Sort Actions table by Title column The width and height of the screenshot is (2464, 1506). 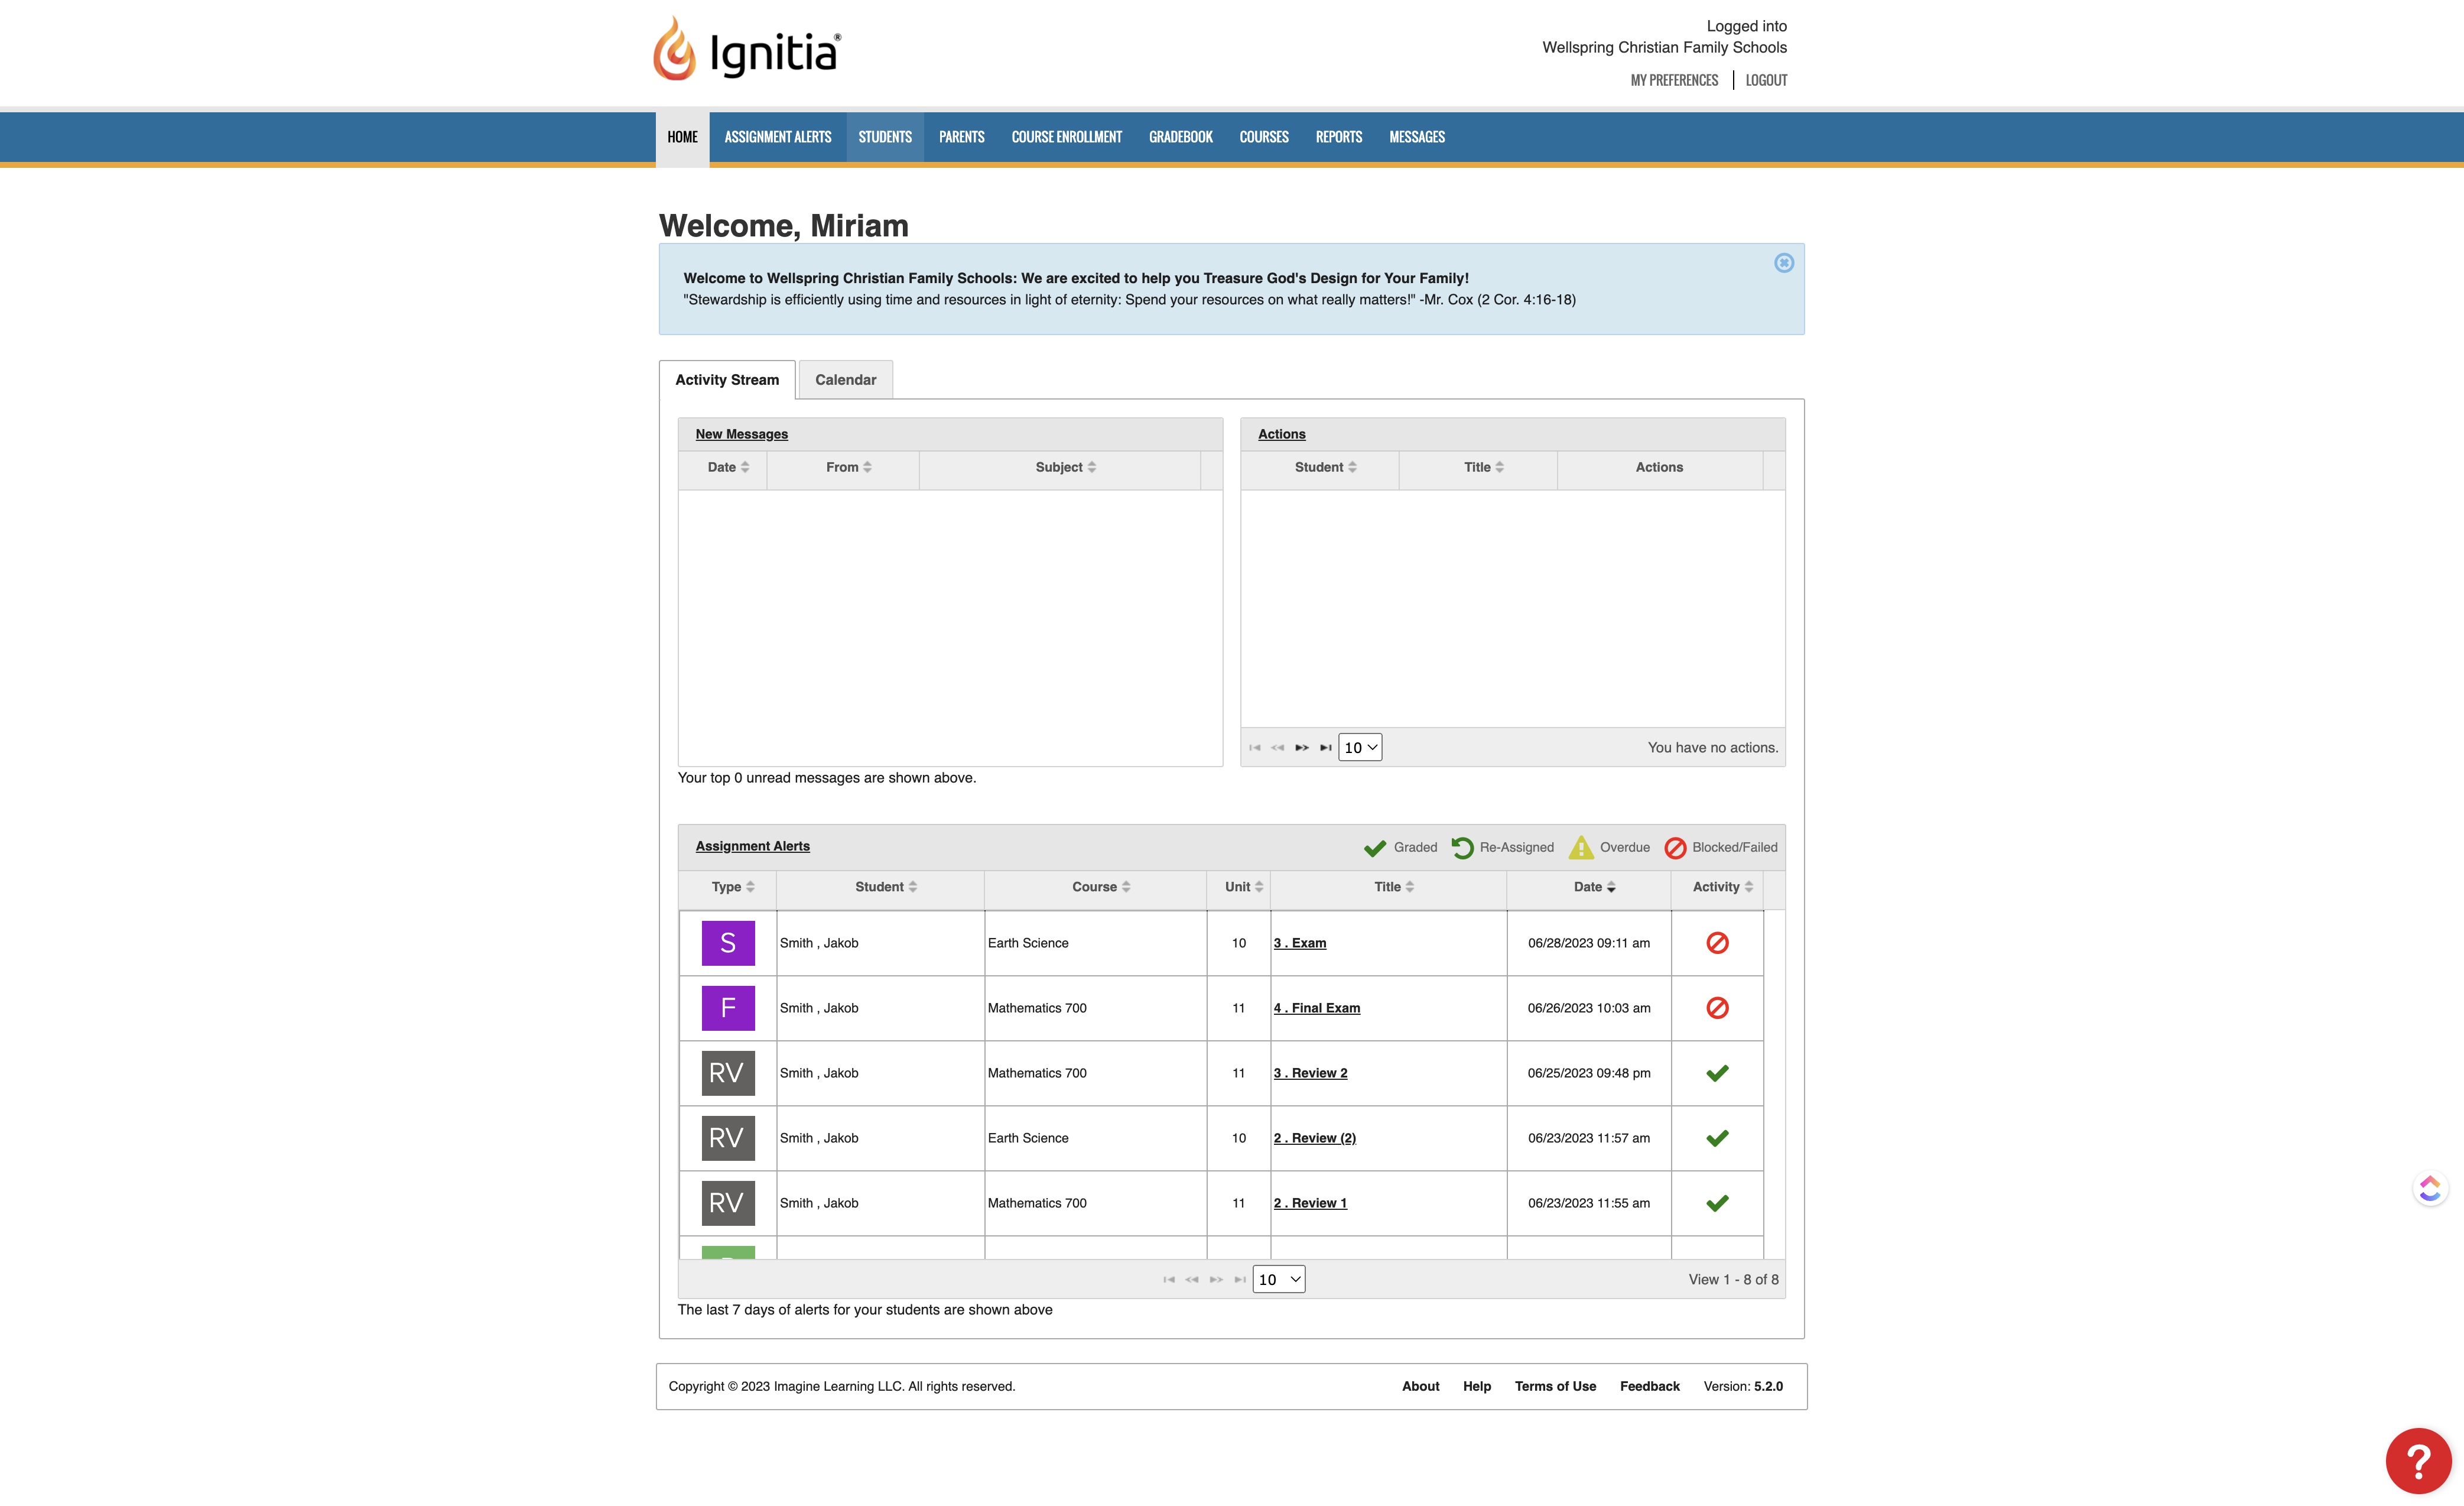click(x=1483, y=467)
